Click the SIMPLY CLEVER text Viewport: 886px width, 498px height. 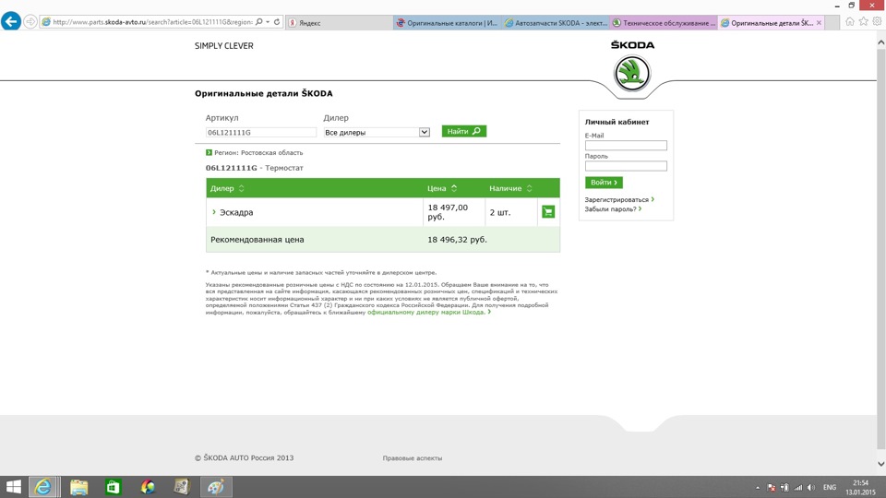click(223, 46)
